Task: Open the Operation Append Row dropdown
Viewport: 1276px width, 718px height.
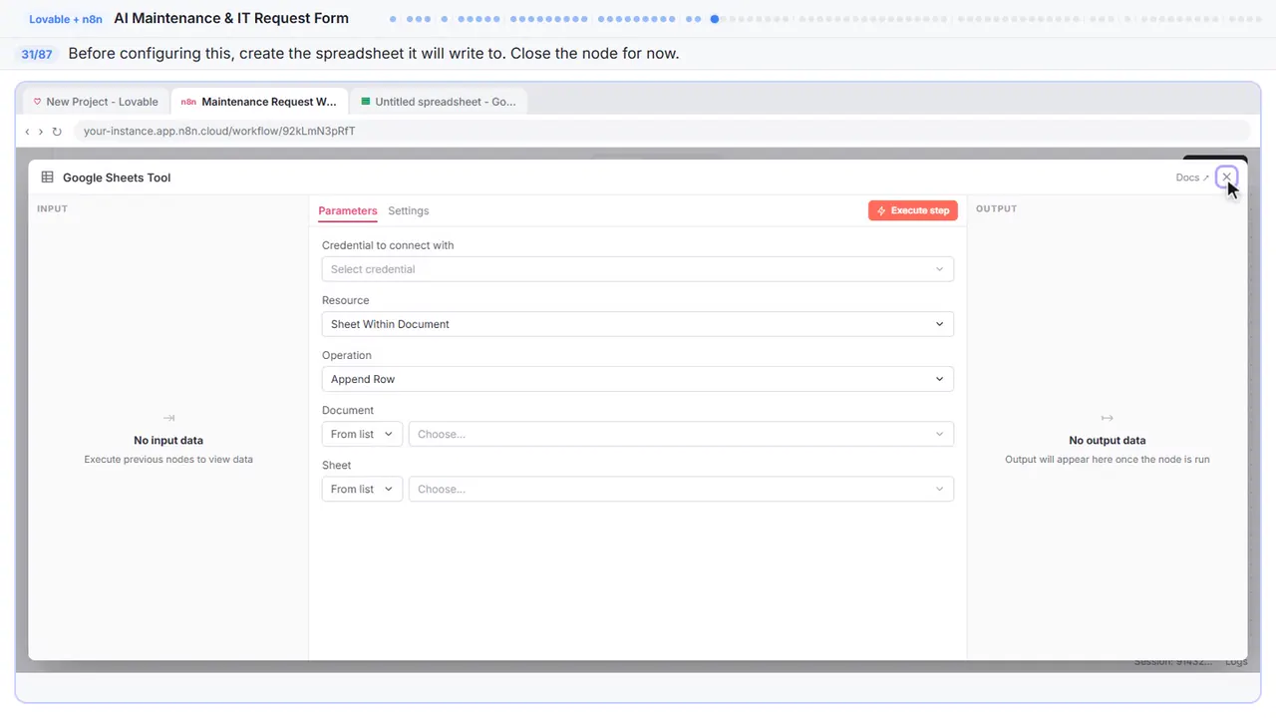Action: coord(638,379)
